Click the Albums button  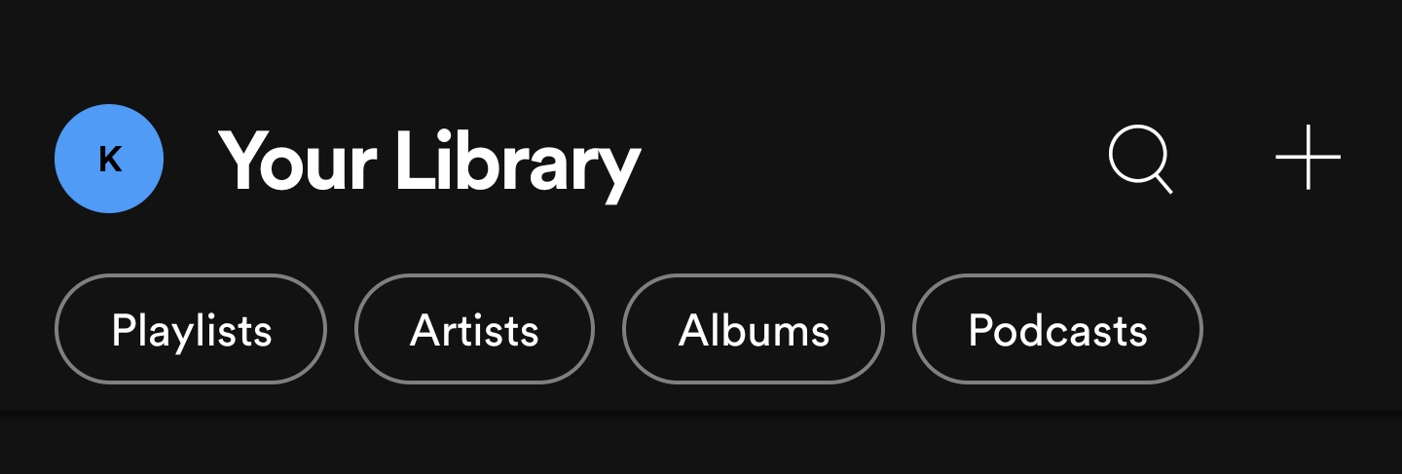coord(754,330)
